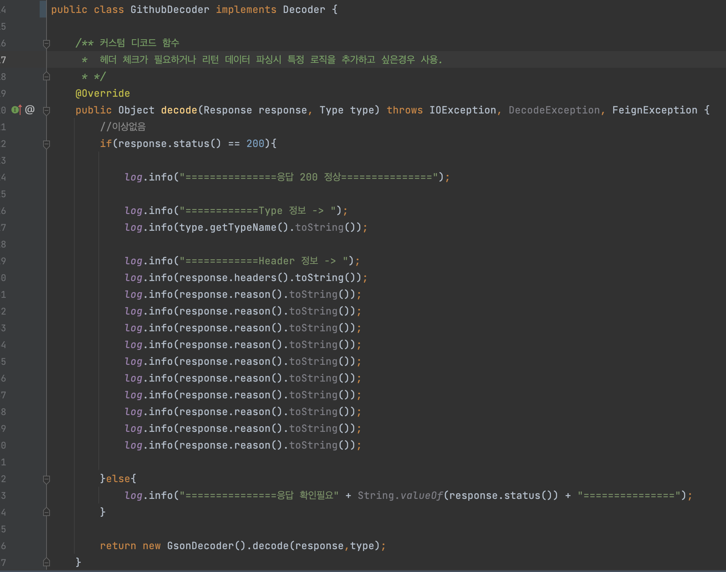Viewport: 726px width, 572px height.
Task: Click the Decoder interface name
Action: click(304, 10)
